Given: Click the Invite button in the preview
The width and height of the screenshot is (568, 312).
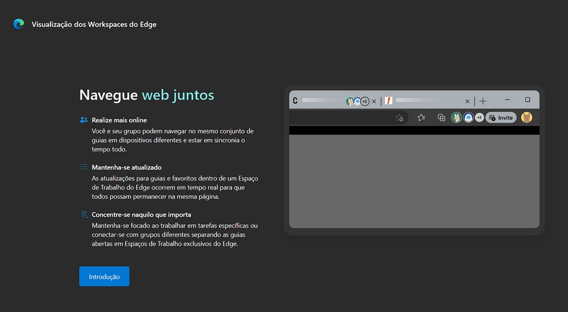Looking at the screenshot, I should pos(501,117).
